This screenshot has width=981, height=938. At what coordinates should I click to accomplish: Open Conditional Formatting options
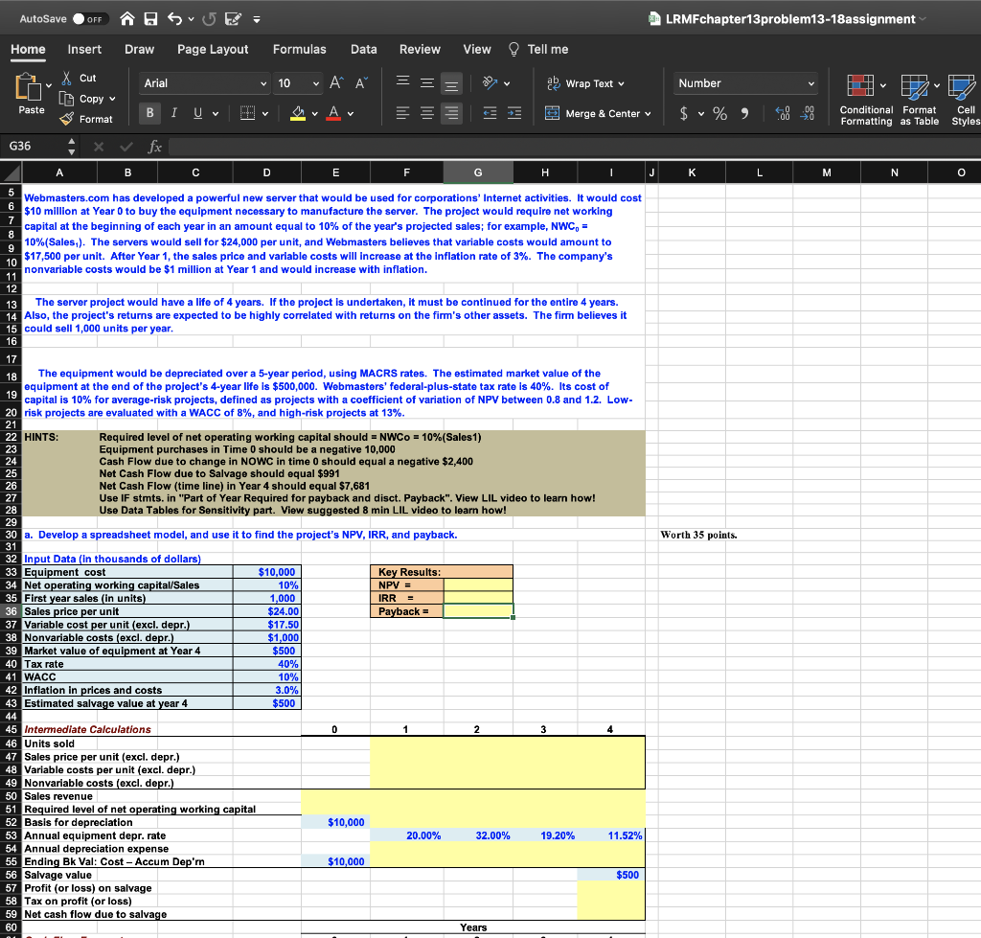pos(865,101)
